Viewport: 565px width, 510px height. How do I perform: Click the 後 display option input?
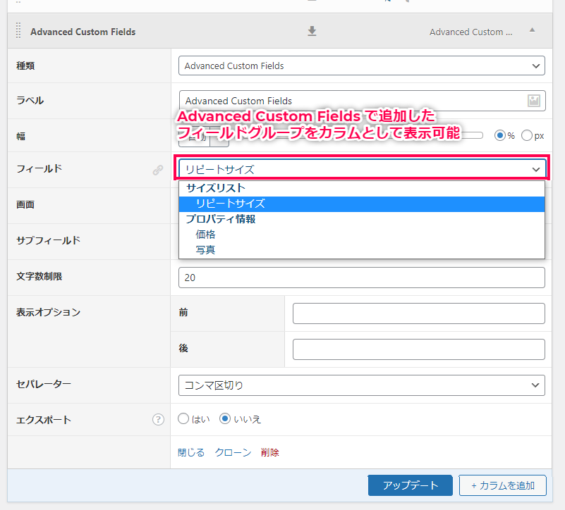[x=419, y=349]
